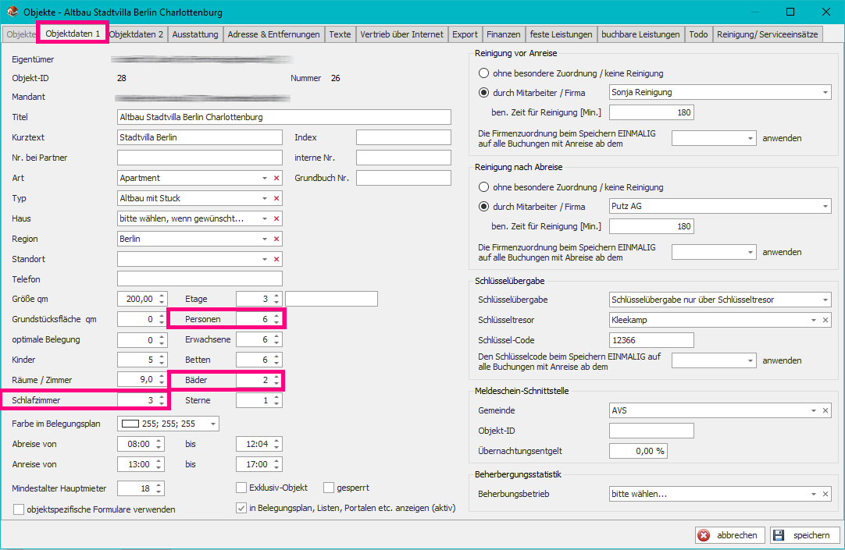Open the Sonja Reinigung company dropdown
The image size is (845, 550).
pyautogui.click(x=825, y=92)
